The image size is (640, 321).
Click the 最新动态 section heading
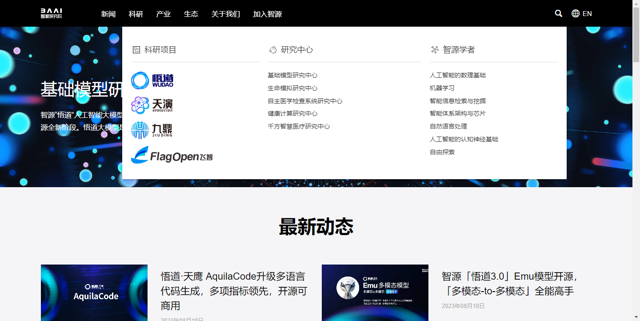316,227
